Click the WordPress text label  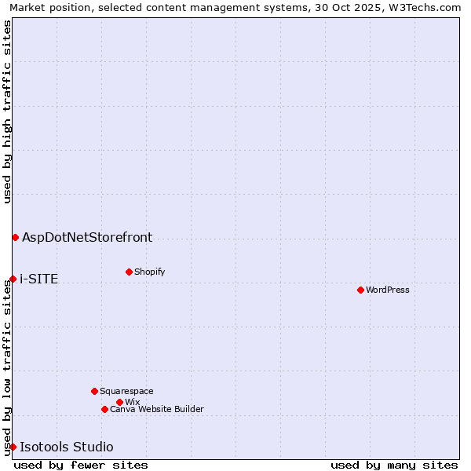point(387,290)
